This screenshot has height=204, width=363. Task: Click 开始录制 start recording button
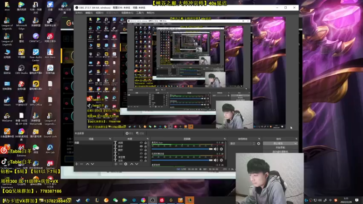[x=280, y=148]
